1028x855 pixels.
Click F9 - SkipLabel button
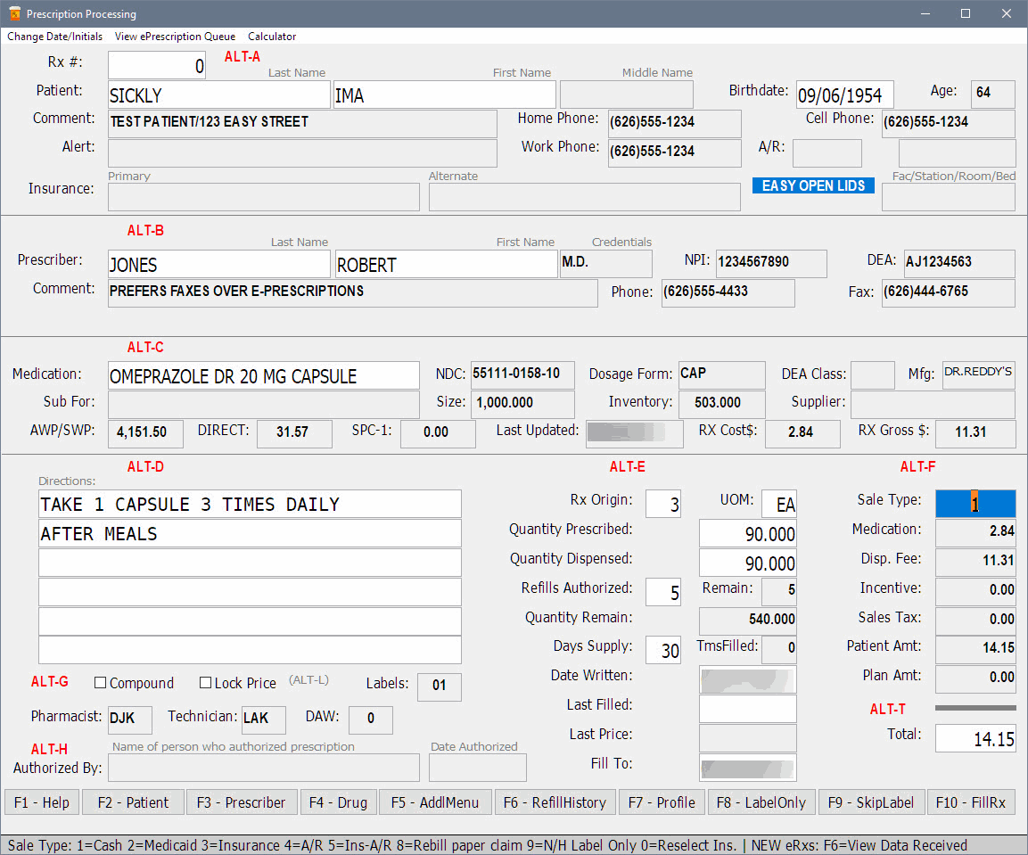[x=871, y=802]
